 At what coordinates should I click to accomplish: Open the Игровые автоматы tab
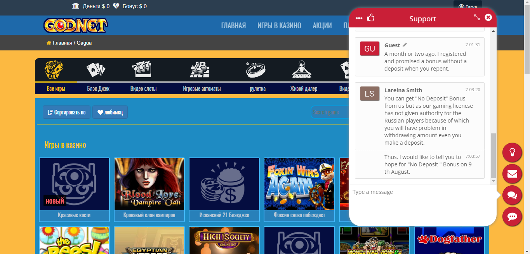202,88
